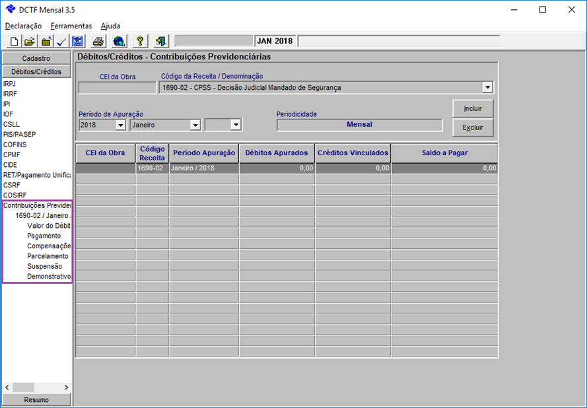Click the globe transmit icon
Viewport: 587px width, 408px height.
coord(120,41)
